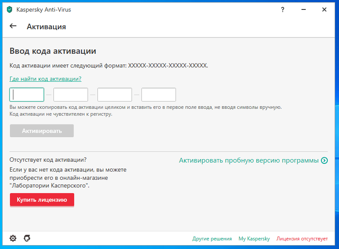Click the red 'Лицензия отсутствует' status link
This screenshot has height=249, width=339.
coord(302,239)
